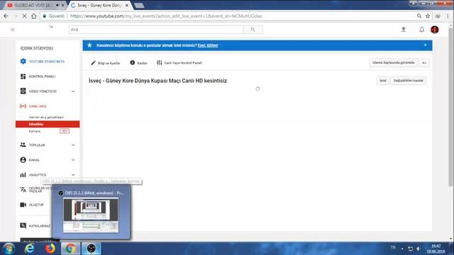The height and width of the screenshot is (255, 454).
Task: Click the Analytics bar chart icon
Action: (x=23, y=175)
